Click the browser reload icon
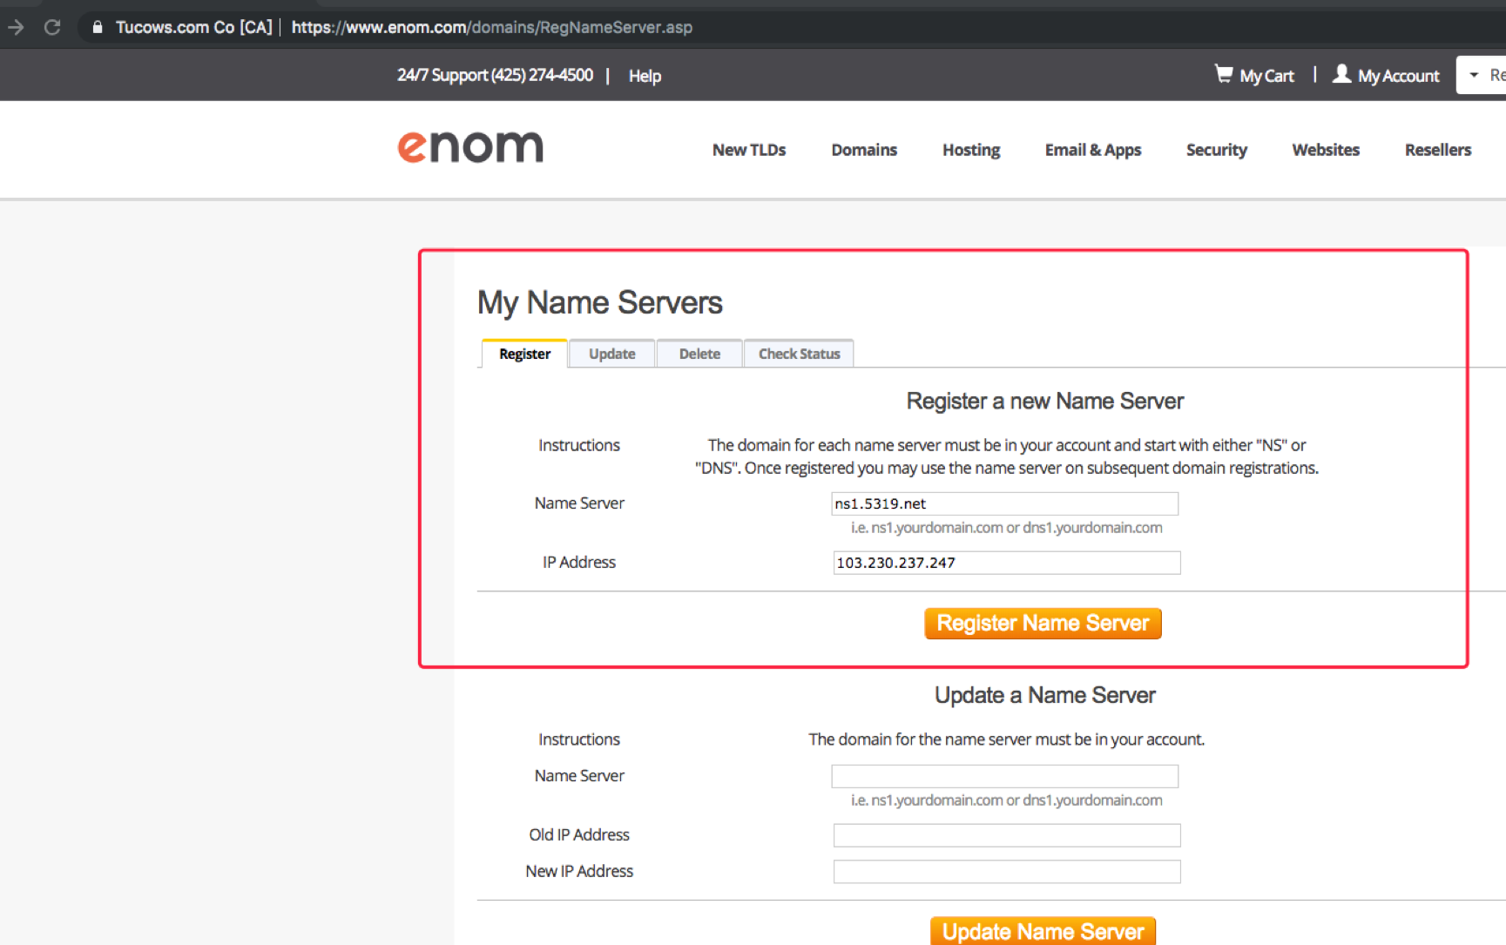1506x945 pixels. (52, 27)
